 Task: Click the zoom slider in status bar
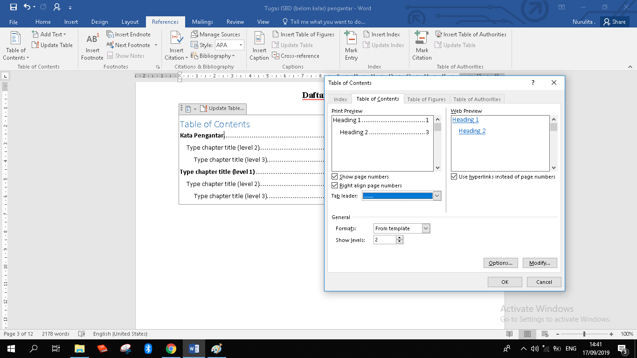pyautogui.click(x=584, y=334)
